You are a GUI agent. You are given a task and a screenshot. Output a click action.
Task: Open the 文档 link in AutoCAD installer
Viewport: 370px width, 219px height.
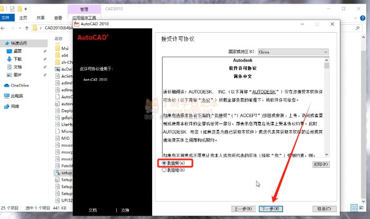click(92, 210)
